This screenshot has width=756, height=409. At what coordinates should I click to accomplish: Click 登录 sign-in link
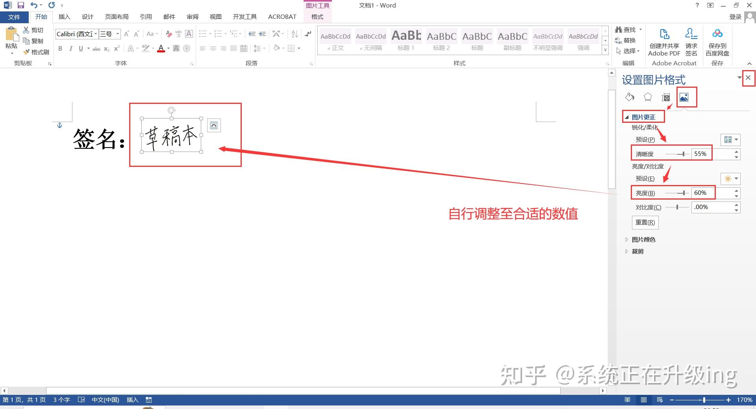point(735,17)
